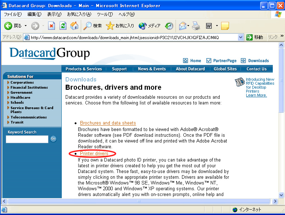Open the 表示(V) menu
The width and height of the screenshot is (285, 215).
pos(54,14)
